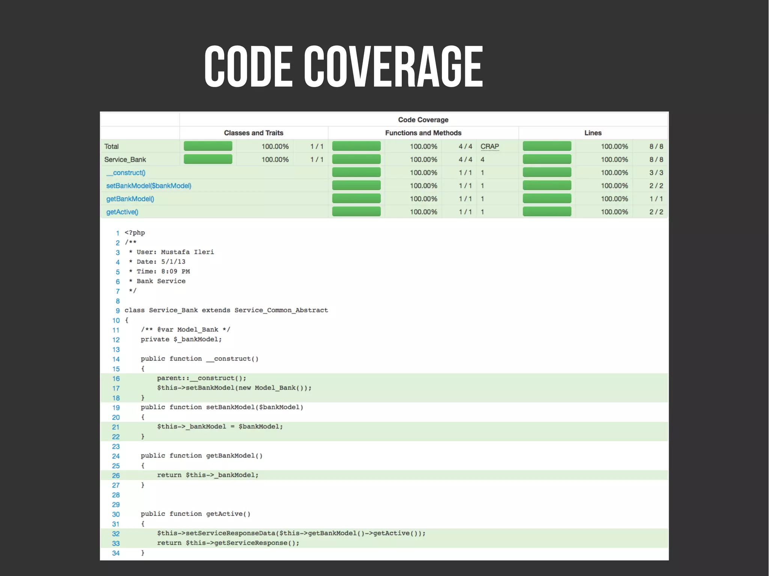This screenshot has height=576, width=769.
Task: Jump to source line number 9
Action: tap(118, 311)
